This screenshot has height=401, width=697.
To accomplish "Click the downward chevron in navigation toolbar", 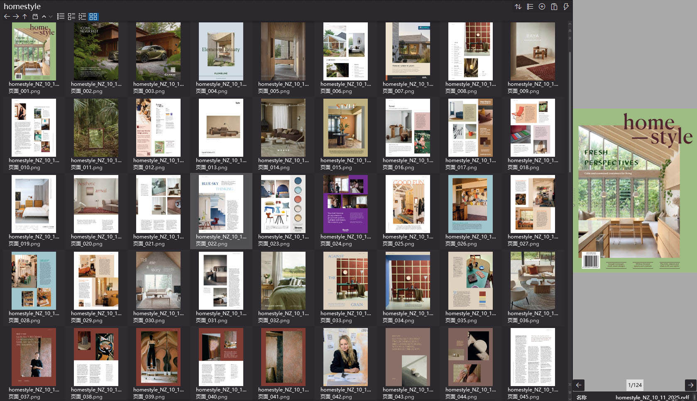I will pyautogui.click(x=51, y=17).
